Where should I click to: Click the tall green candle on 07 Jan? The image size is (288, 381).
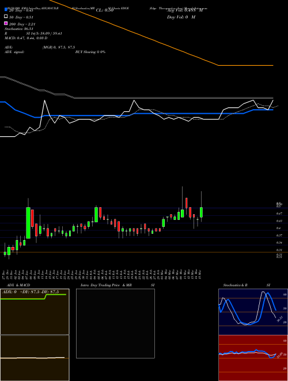point(28,223)
